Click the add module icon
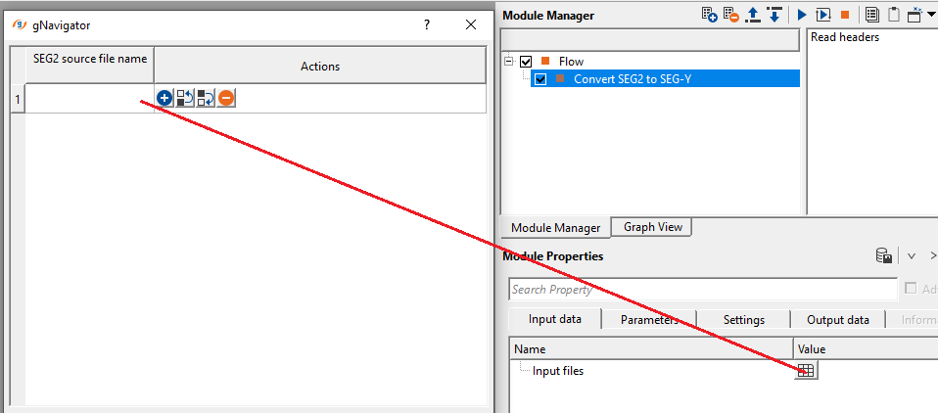 (x=711, y=15)
